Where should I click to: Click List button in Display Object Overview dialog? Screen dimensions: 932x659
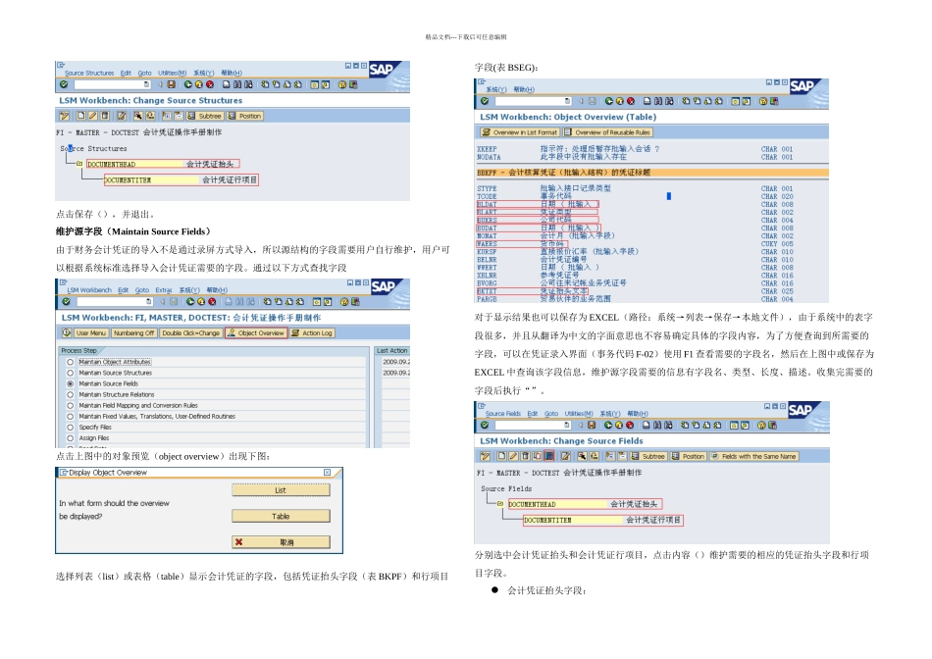(x=281, y=490)
